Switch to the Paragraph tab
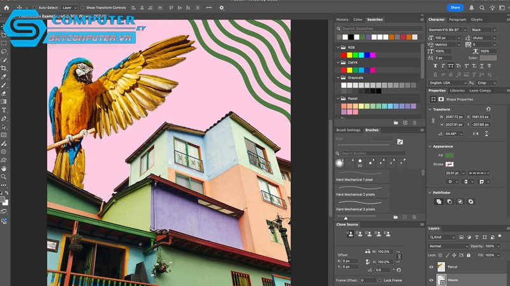Screen dimensions: 510x286 (x=457, y=20)
